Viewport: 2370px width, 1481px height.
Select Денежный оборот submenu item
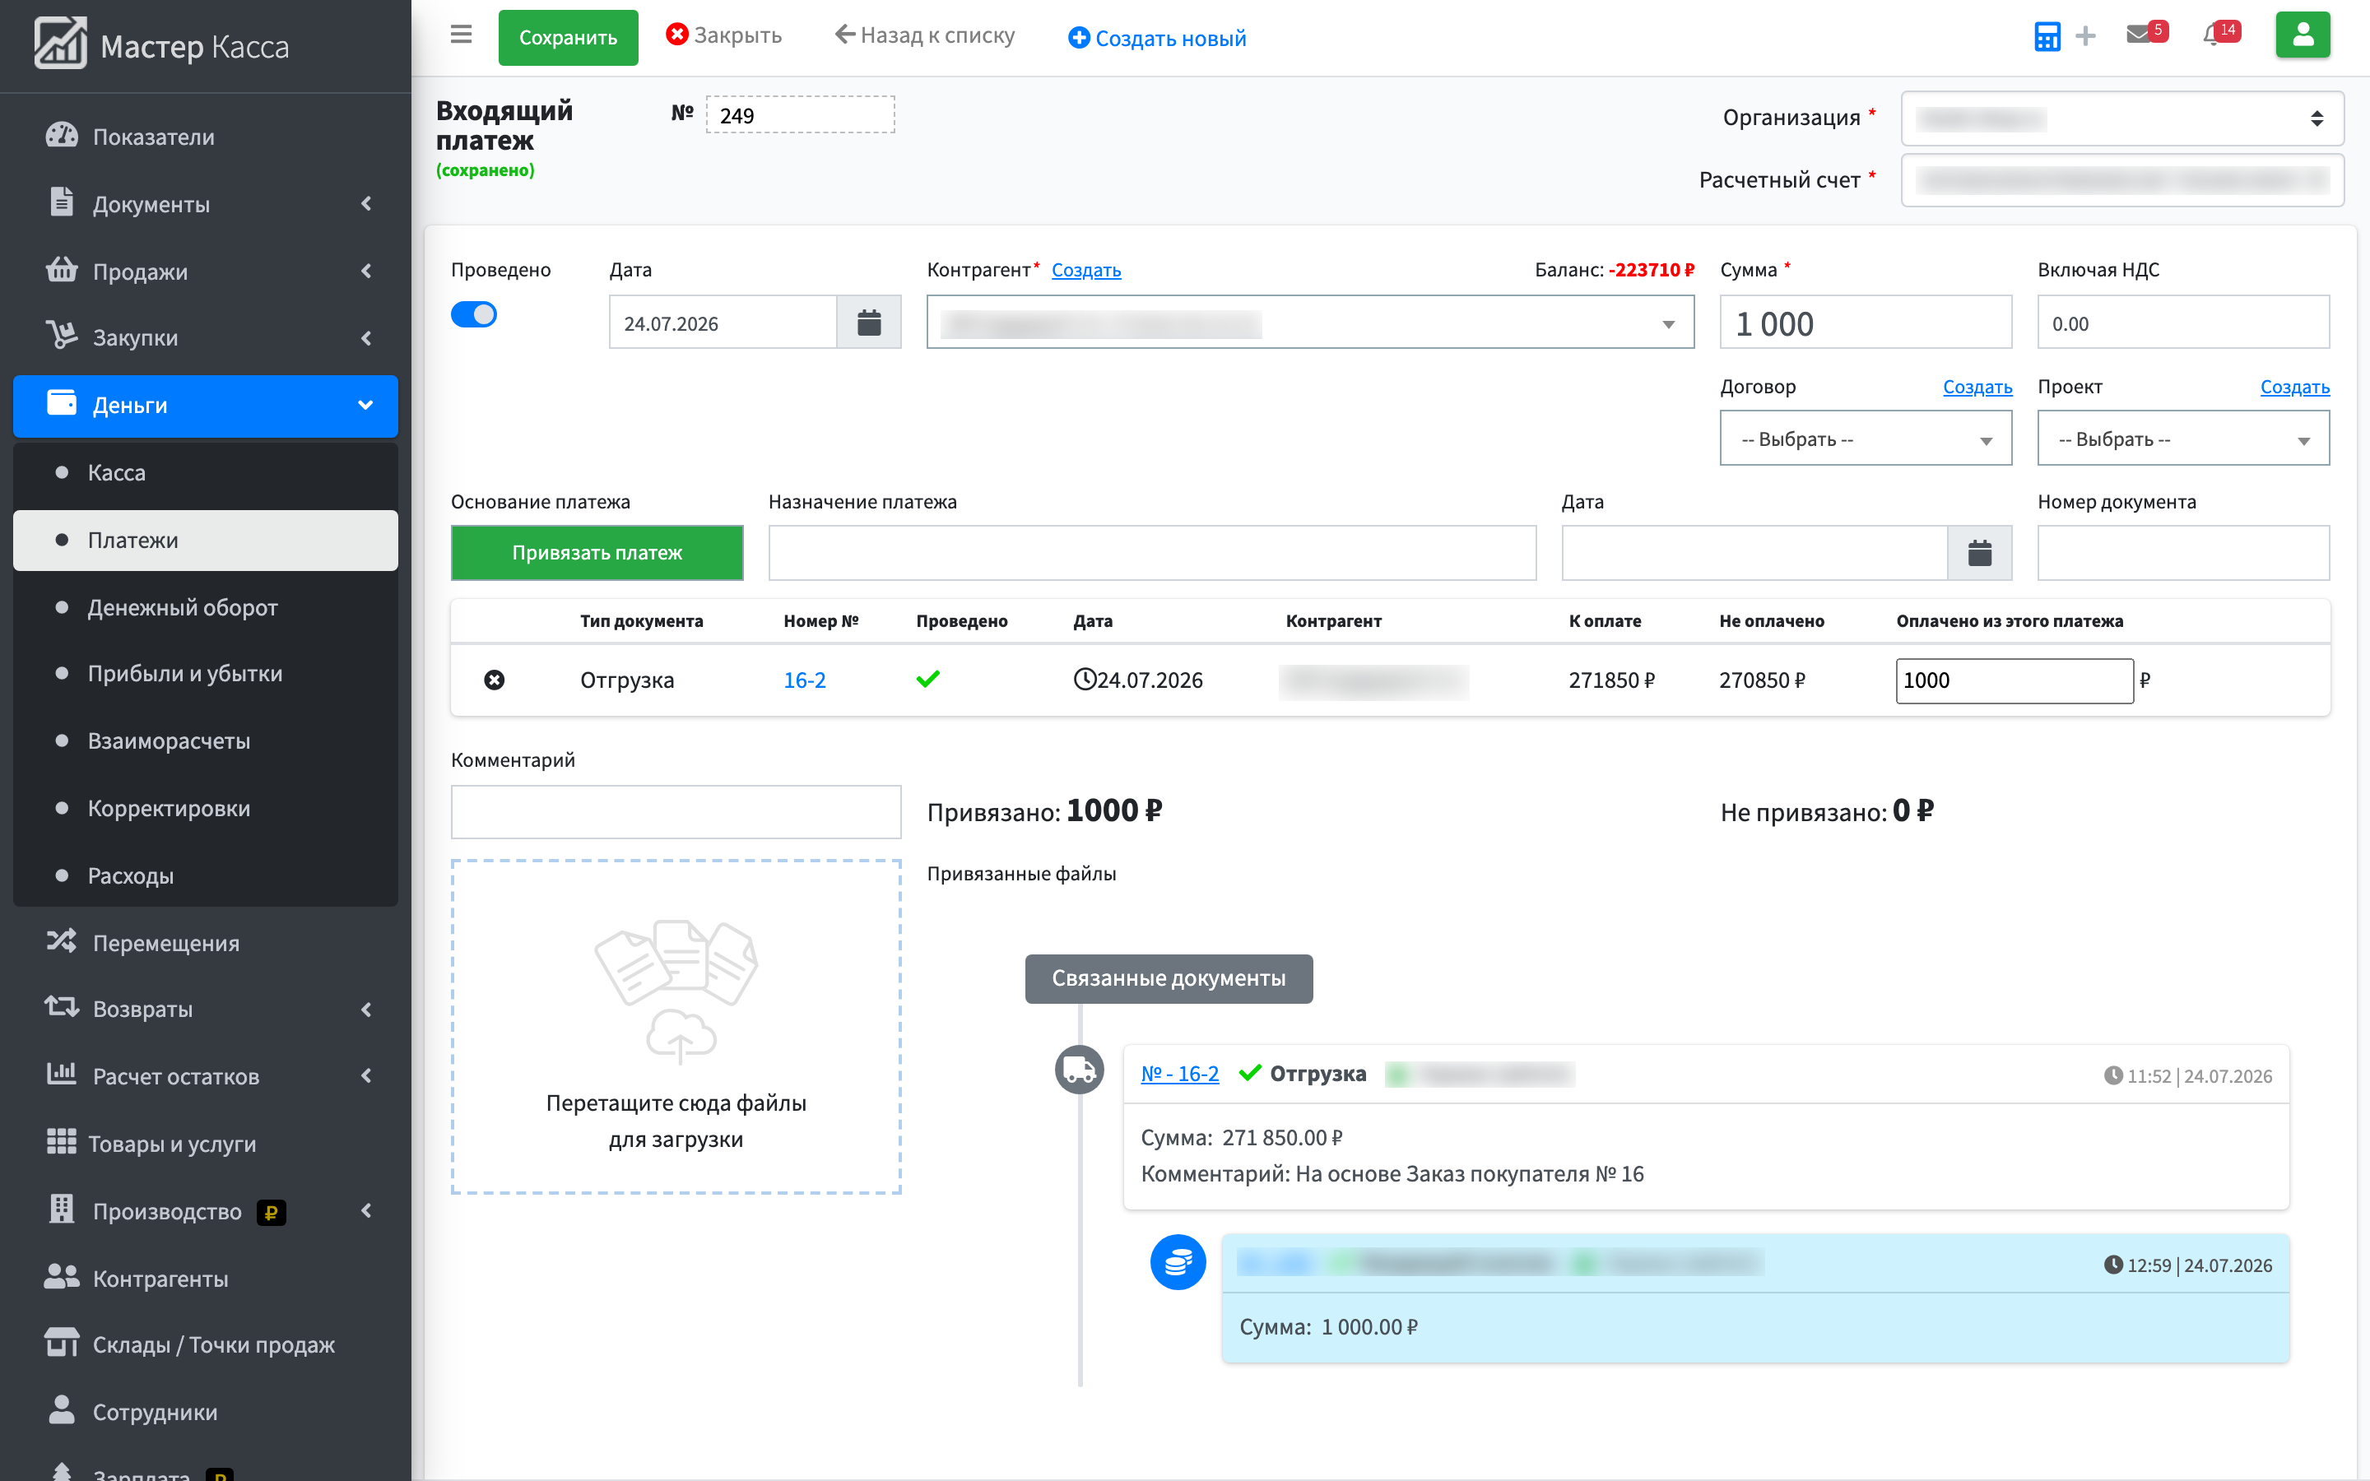pyautogui.click(x=206, y=607)
